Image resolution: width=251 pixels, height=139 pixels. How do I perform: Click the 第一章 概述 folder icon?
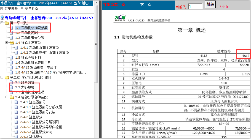coord(7,23)
